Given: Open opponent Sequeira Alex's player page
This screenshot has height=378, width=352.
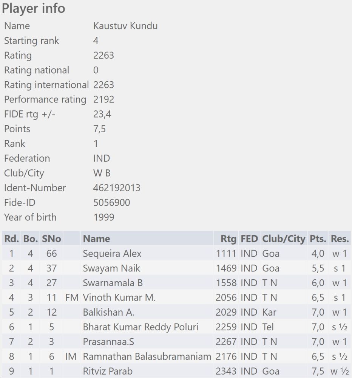Looking at the screenshot, I should click(x=112, y=254).
